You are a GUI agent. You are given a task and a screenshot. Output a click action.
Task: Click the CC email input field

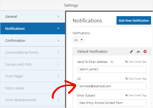click(112, 86)
